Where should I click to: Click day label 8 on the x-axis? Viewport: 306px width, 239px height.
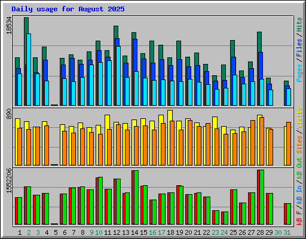click(82, 232)
